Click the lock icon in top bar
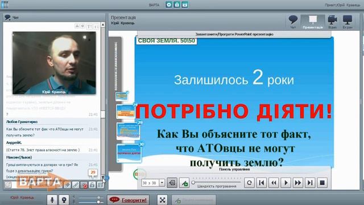 177,5
